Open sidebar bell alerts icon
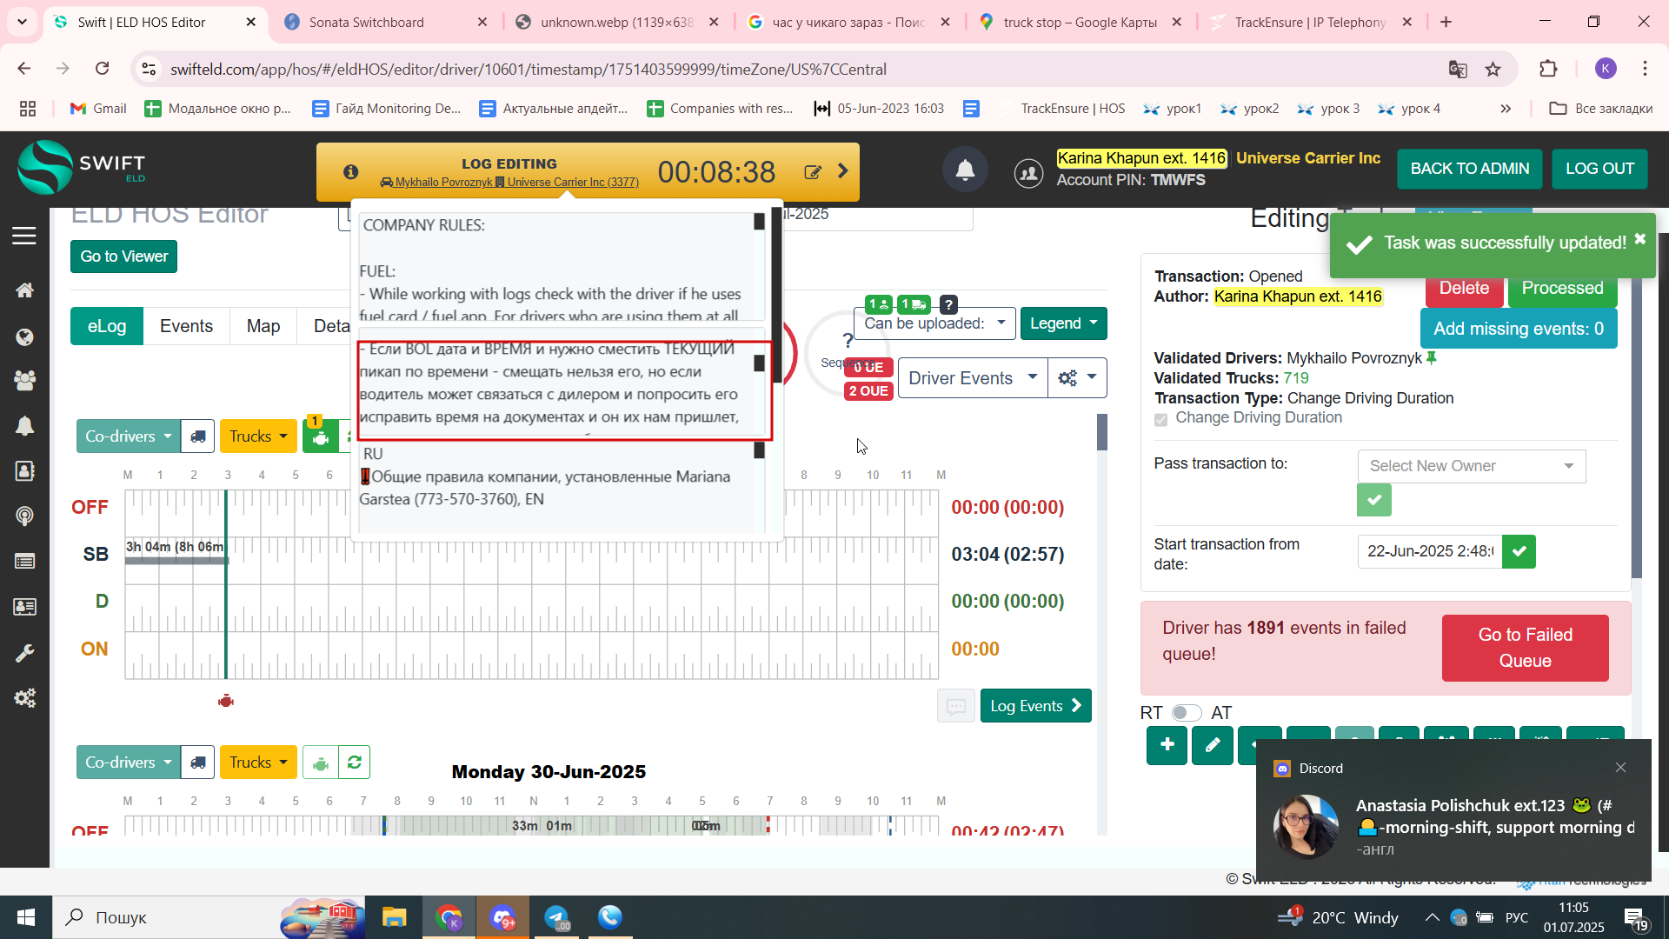Screen dimensions: 1669x939 click(x=24, y=426)
